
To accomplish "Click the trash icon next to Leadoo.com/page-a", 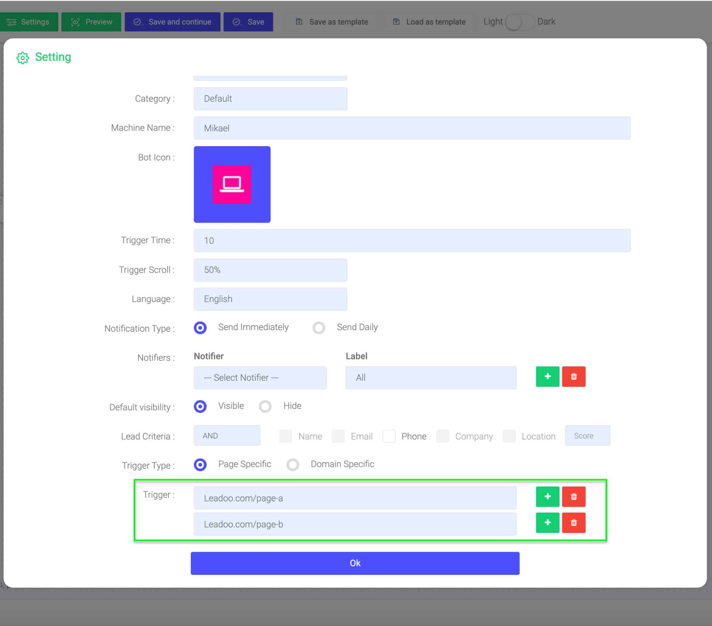I will point(574,497).
